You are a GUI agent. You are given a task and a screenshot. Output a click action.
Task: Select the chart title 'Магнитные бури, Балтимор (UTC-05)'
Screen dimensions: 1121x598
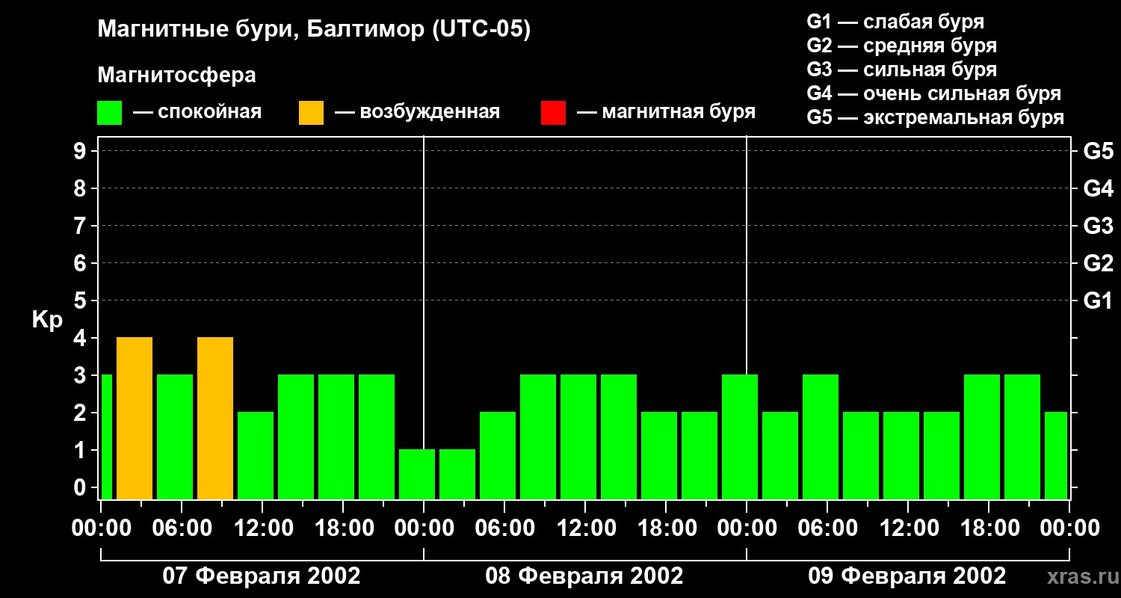pyautogui.click(x=314, y=30)
